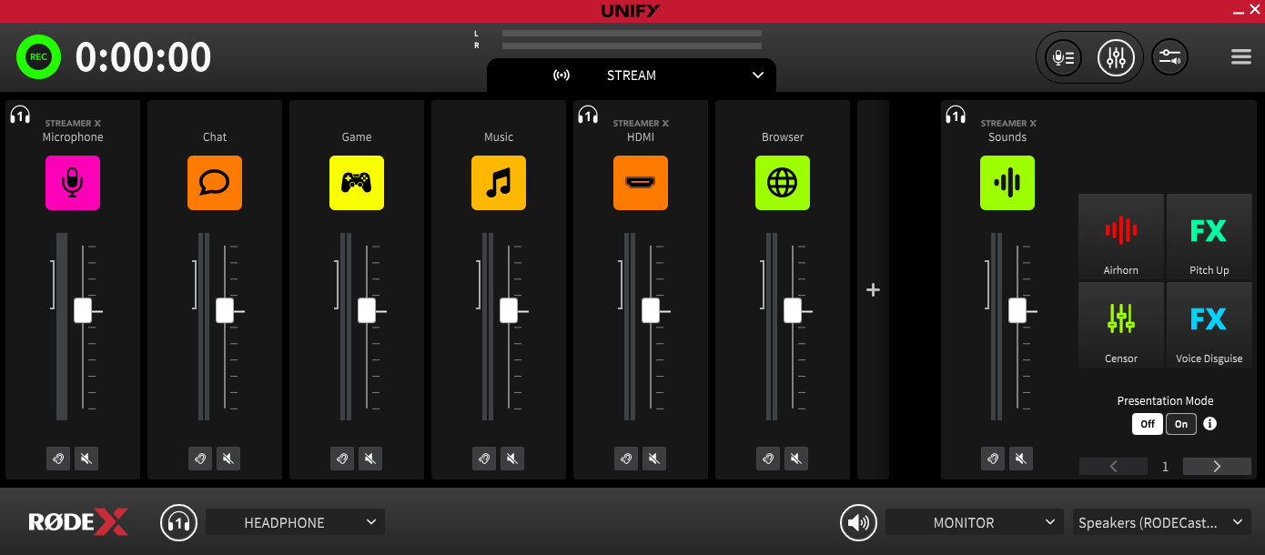The height and width of the screenshot is (555, 1265).
Task: Toggle listen on the Music channel
Action: [484, 459]
